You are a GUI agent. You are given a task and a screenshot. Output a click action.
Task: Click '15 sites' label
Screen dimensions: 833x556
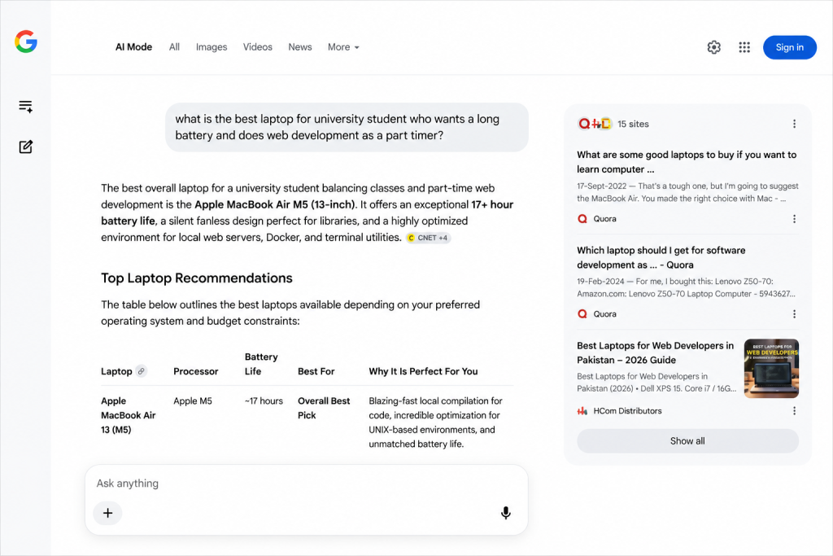point(633,124)
